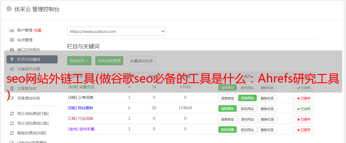Open 深度原创任务 in the sidebar
Image resolution: width=346 pixels, height=143 pixels.
(x=29, y=98)
